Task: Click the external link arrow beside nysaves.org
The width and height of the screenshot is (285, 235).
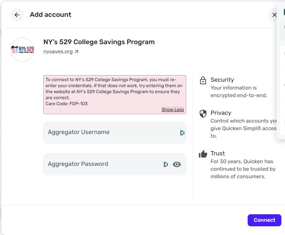Action: 77,52
